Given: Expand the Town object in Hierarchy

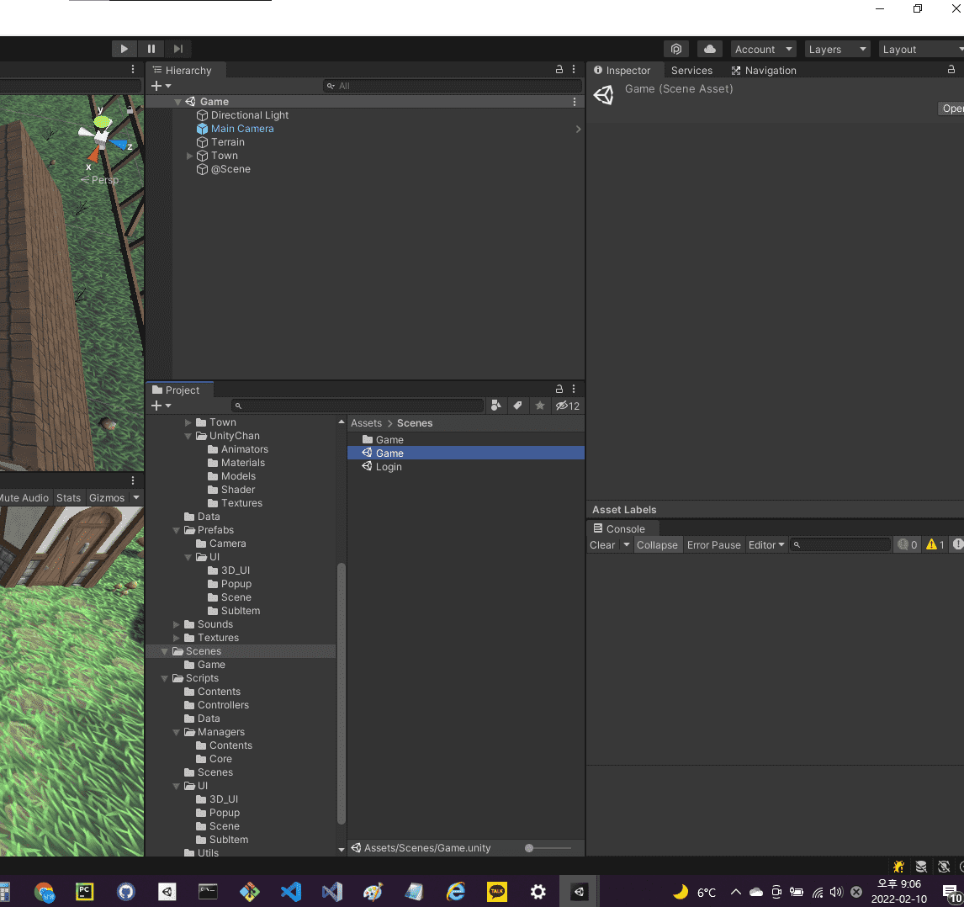Looking at the screenshot, I should tap(190, 156).
